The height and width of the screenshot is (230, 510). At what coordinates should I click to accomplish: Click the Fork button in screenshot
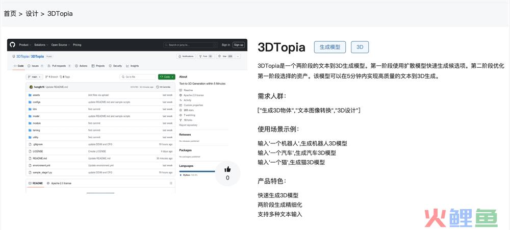pos(206,56)
